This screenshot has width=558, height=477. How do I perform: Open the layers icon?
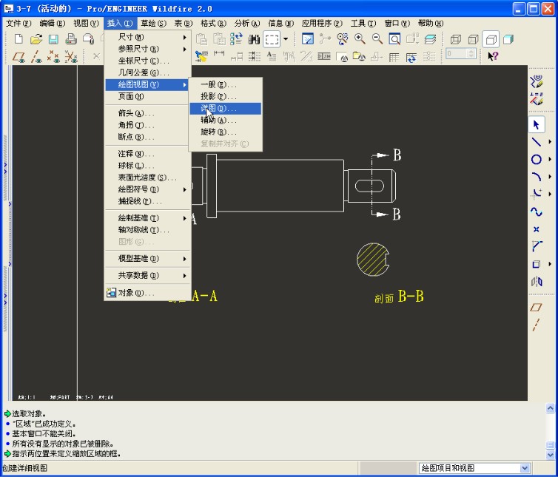click(430, 38)
